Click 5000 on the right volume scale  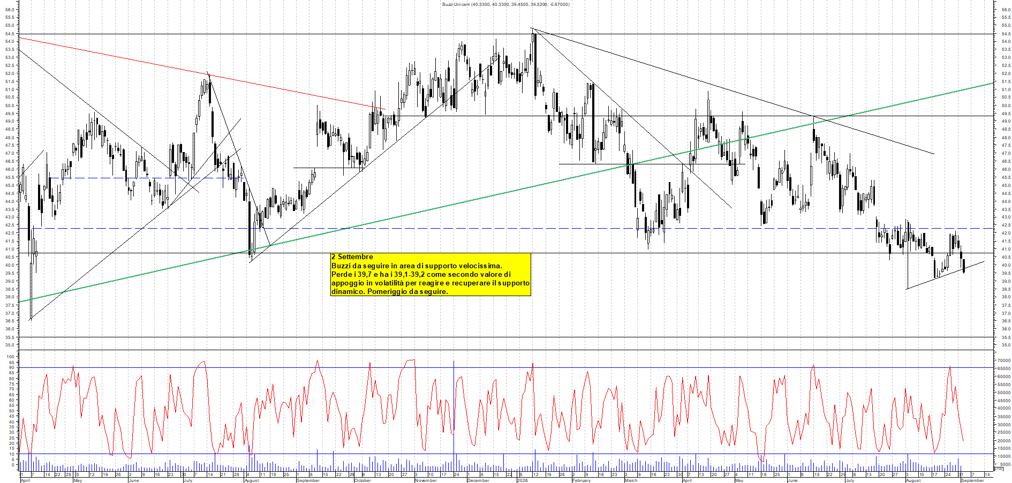pyautogui.click(x=1005, y=465)
